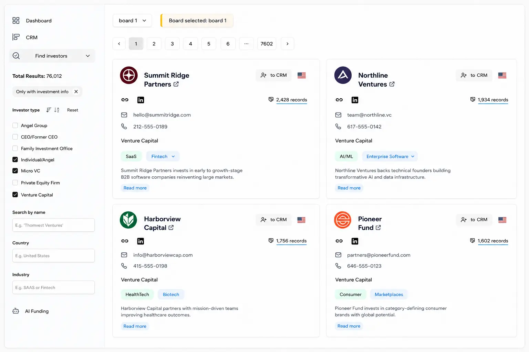This screenshot has width=529, height=352.
Task: Click the Summit Ridge Partners logo
Action: click(x=129, y=75)
